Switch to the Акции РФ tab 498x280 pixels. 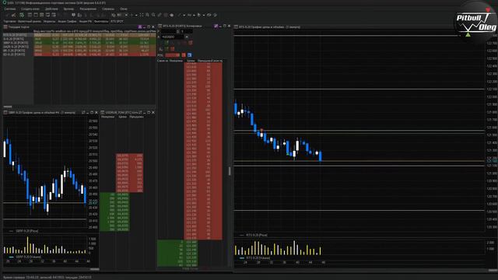[85, 22]
